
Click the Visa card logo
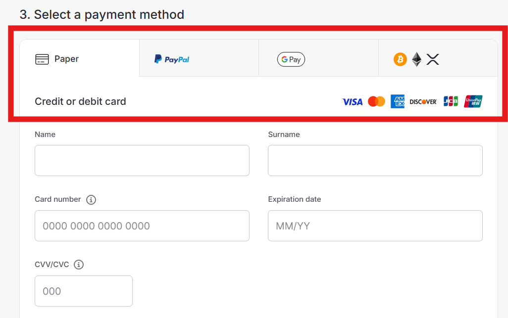[x=353, y=102]
